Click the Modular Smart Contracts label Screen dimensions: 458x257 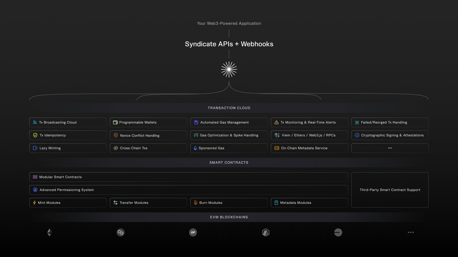click(x=61, y=177)
